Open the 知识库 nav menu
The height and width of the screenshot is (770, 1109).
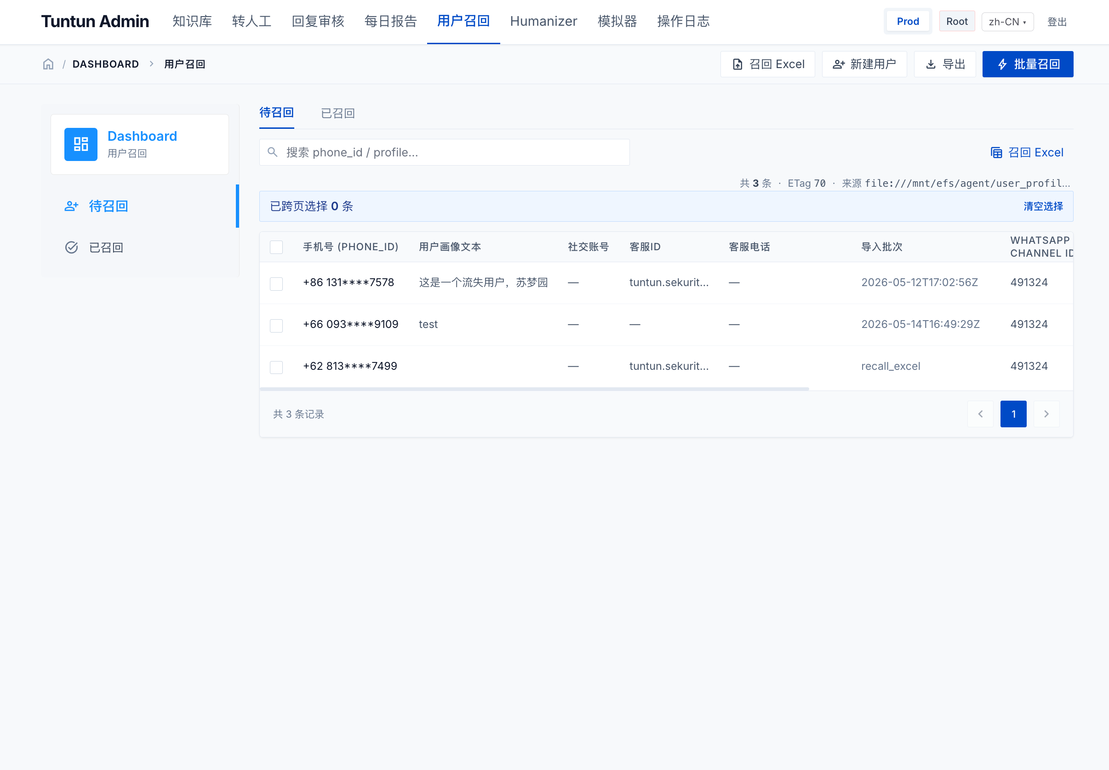click(192, 21)
